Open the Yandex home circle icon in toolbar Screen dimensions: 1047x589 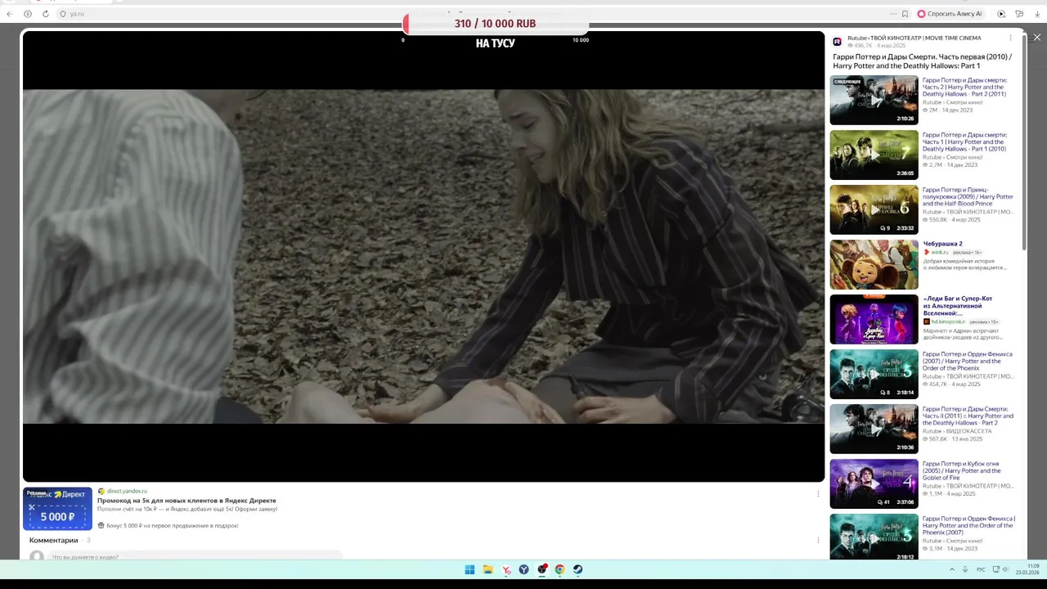click(28, 14)
